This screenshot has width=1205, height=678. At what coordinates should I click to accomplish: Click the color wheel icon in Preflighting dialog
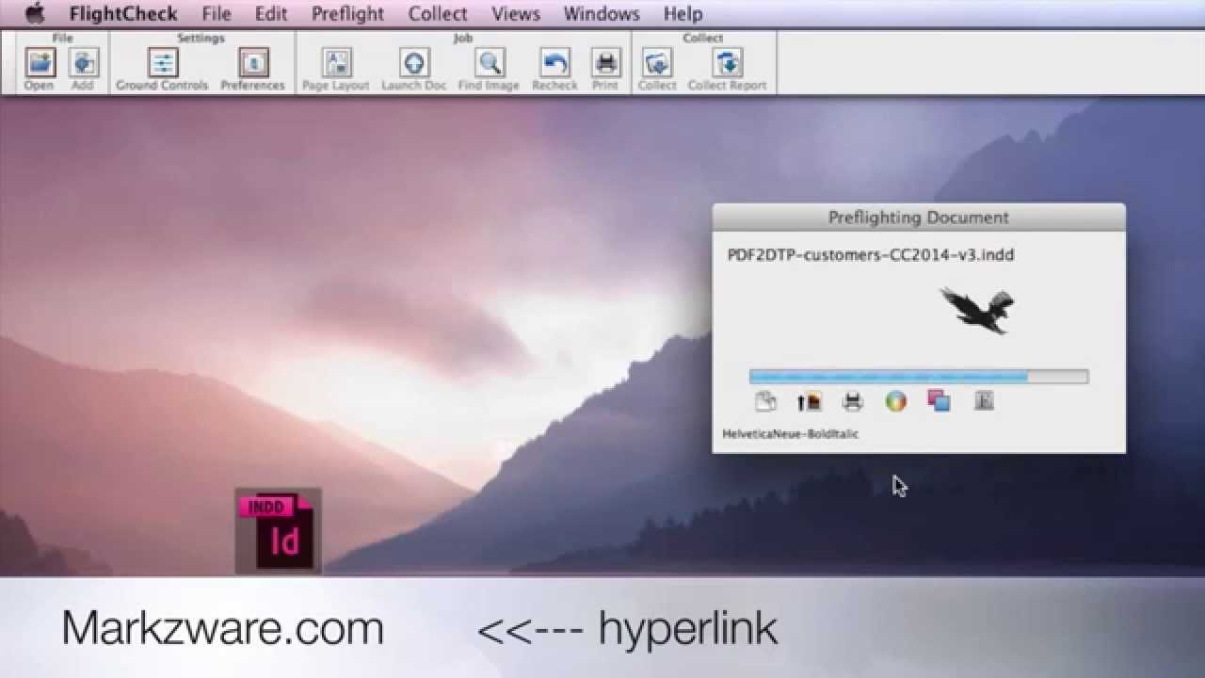click(x=895, y=402)
